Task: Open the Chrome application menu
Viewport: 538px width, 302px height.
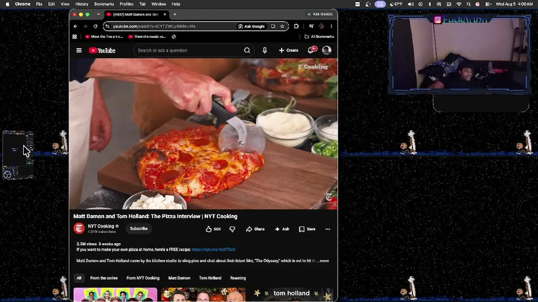Action: 23,4
